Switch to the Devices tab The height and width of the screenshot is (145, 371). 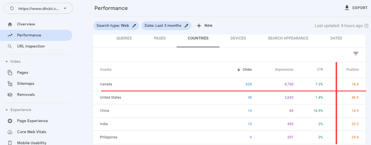click(238, 38)
